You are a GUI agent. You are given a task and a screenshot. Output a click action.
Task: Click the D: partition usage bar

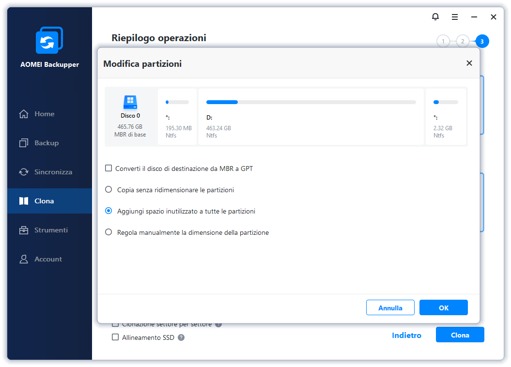pyautogui.click(x=311, y=102)
